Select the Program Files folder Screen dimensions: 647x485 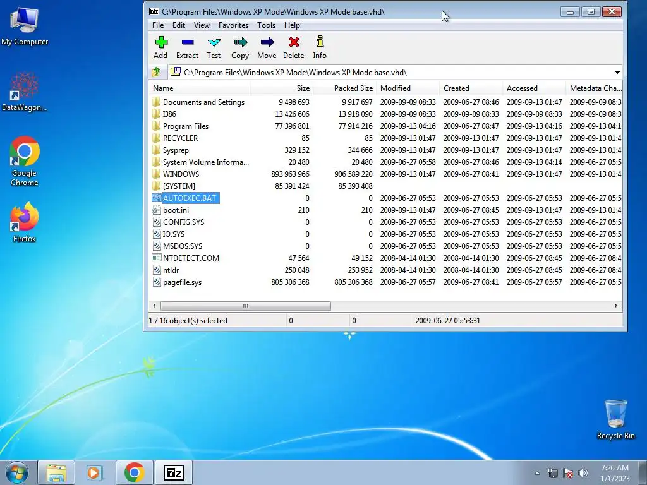pyautogui.click(x=180, y=126)
